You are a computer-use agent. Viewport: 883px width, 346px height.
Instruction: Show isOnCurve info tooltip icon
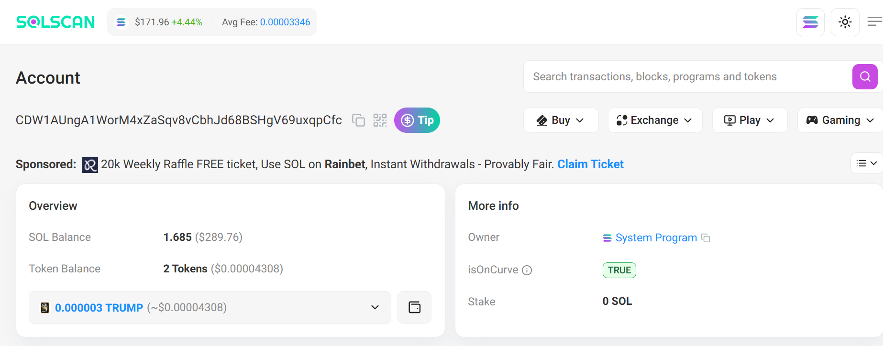pyautogui.click(x=527, y=270)
